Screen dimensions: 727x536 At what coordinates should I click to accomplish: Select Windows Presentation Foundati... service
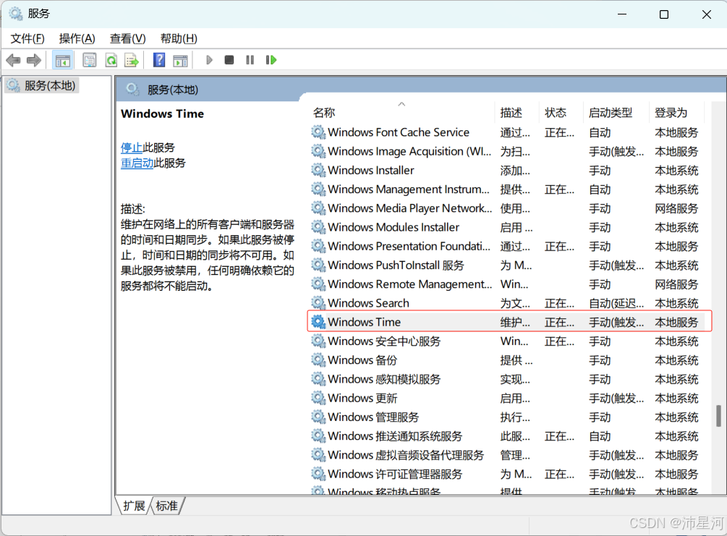tap(508, 246)
